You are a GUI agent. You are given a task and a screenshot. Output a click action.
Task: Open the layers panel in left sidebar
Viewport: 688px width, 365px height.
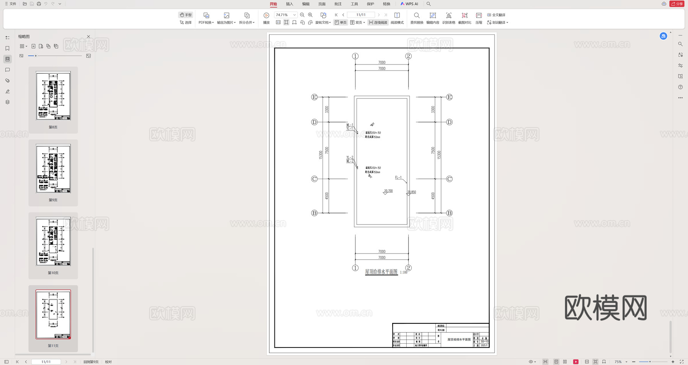point(7,102)
